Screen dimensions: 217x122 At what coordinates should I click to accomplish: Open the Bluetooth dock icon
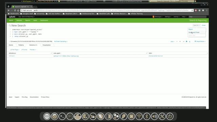coord(147,116)
